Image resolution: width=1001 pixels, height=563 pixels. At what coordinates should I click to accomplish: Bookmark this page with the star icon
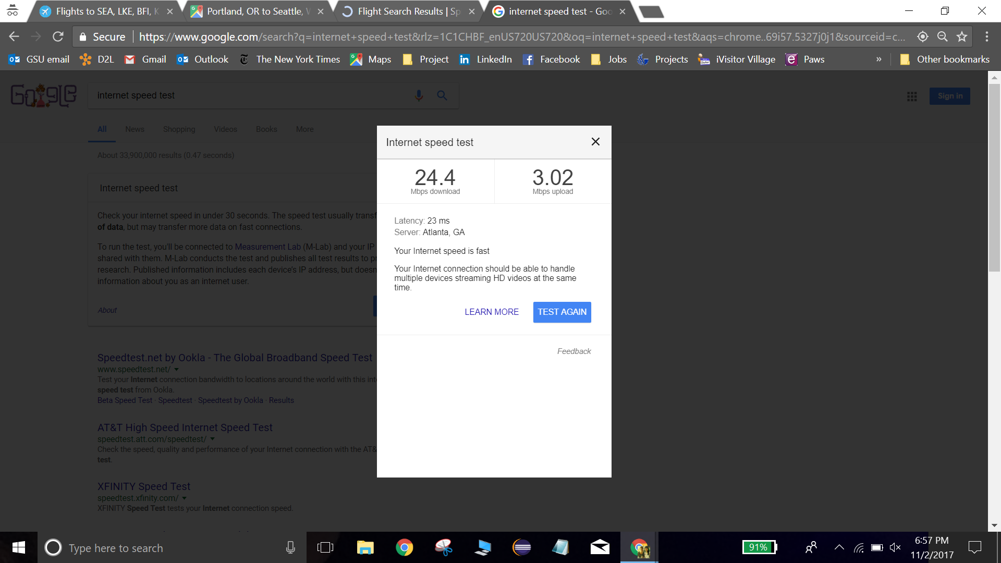coord(962,36)
